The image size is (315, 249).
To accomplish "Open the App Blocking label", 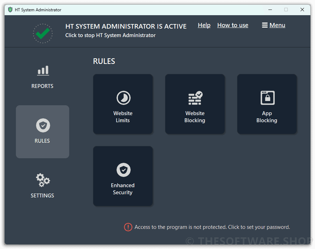I will point(267,117).
